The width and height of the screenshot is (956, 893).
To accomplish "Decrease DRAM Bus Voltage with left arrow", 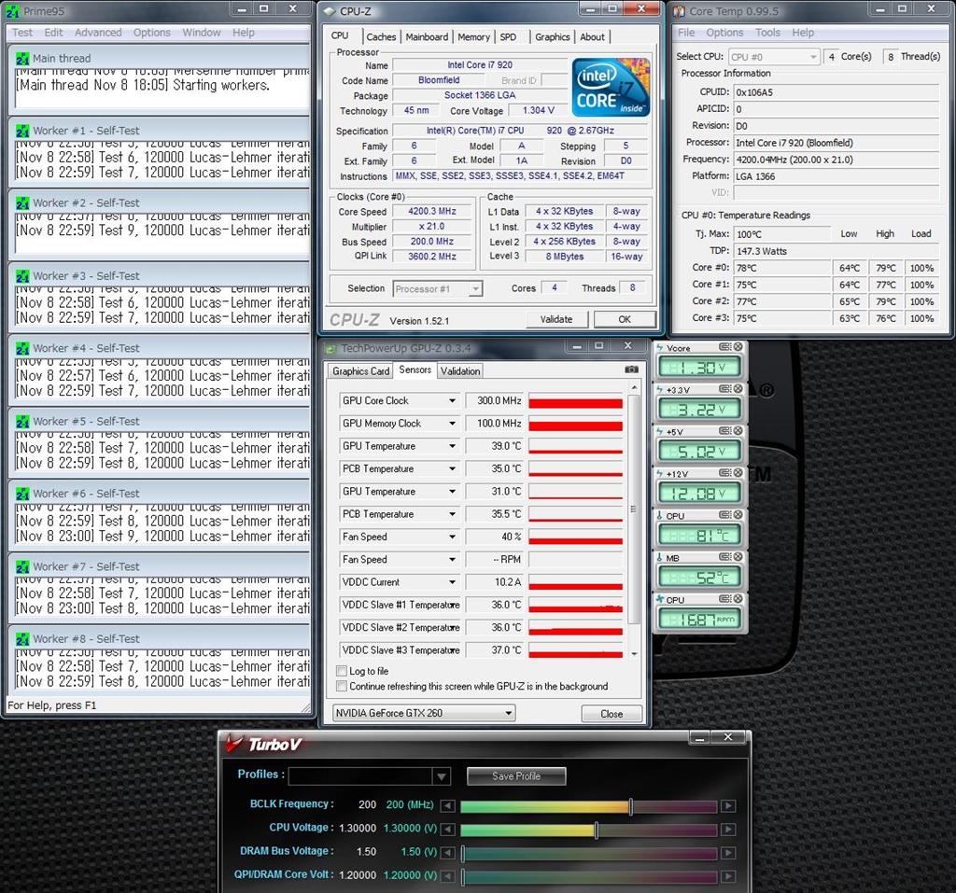I will [447, 853].
